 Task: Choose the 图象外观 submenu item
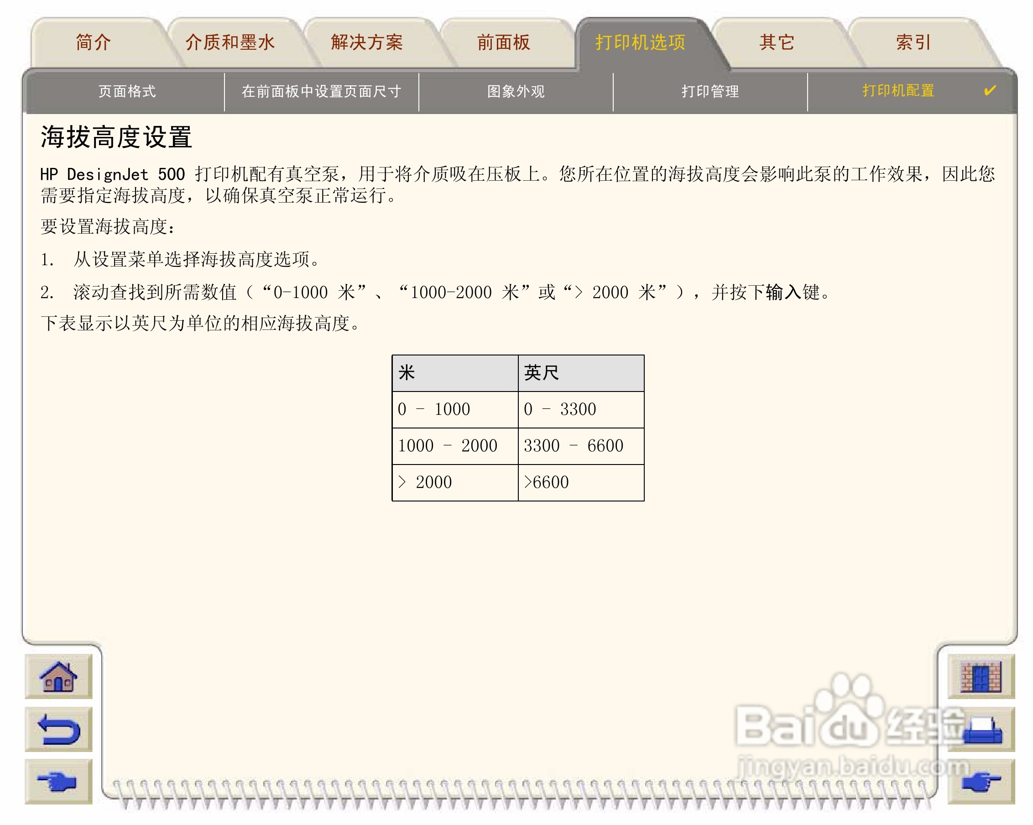click(x=516, y=92)
